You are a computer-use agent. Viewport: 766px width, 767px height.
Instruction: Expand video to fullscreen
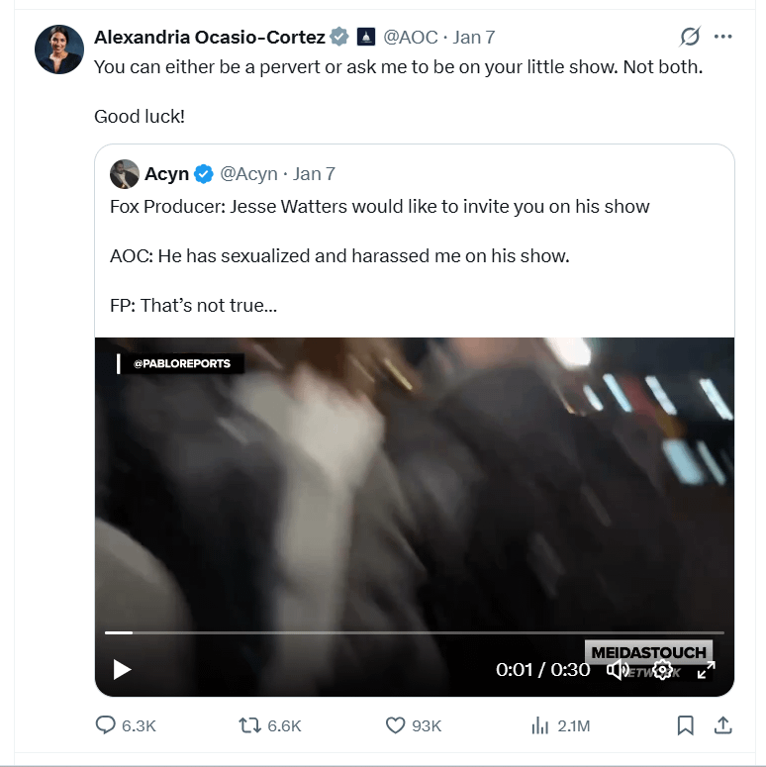(x=706, y=670)
